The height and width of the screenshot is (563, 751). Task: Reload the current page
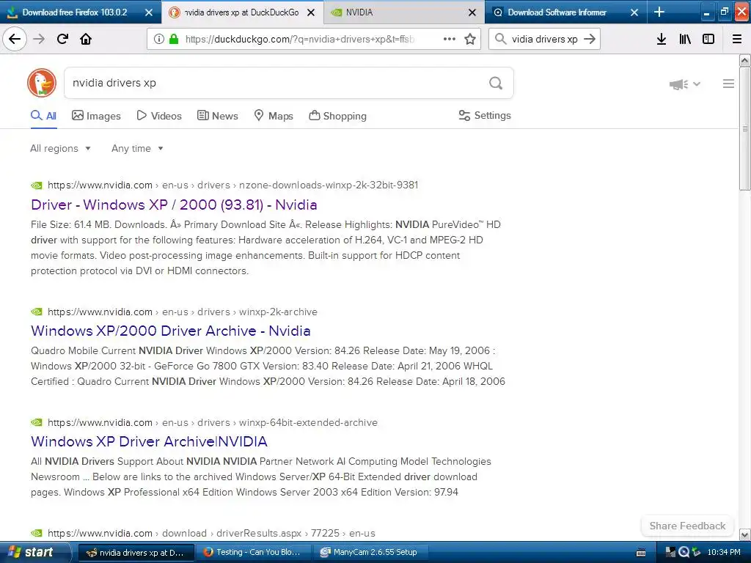[62, 39]
